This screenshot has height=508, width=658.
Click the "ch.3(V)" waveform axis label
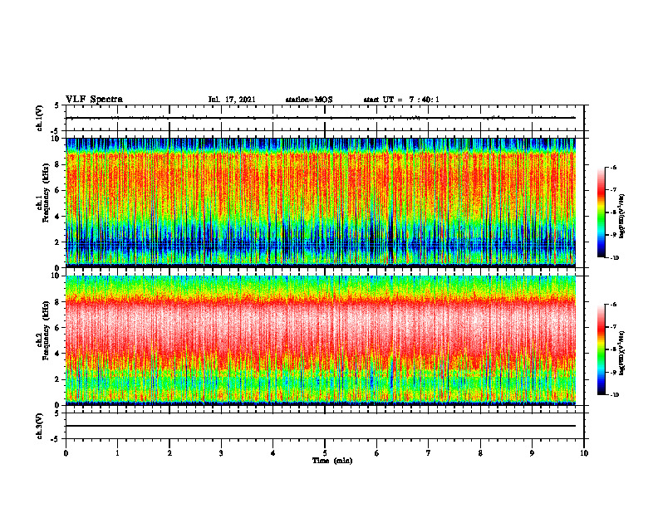pos(39,426)
